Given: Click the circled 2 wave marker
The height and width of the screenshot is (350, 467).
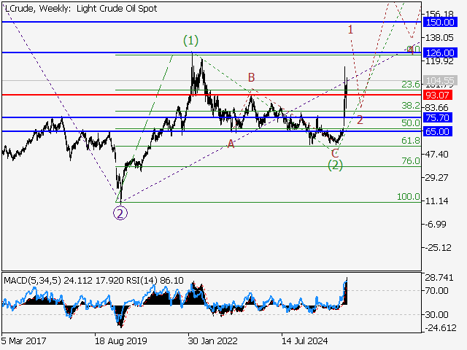Looking at the screenshot, I should click(121, 213).
